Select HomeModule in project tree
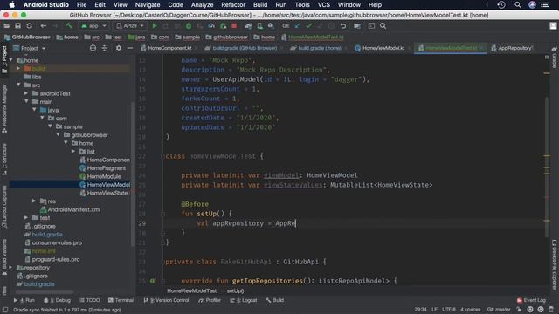This screenshot has height=314, width=559. (101, 176)
